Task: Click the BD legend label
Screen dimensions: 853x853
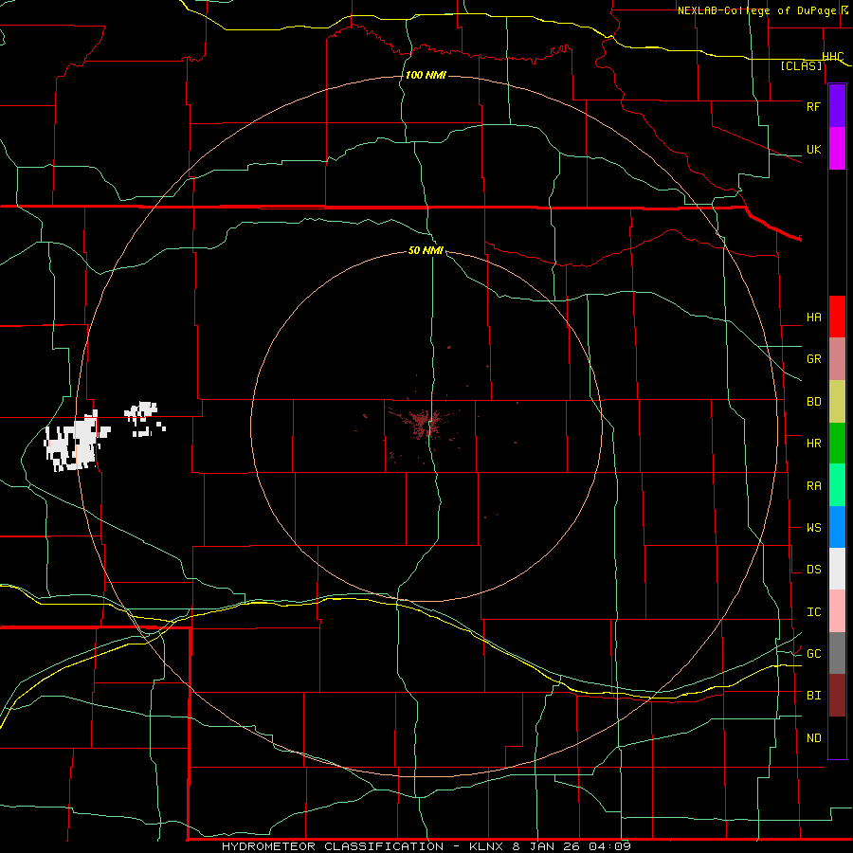Action: (813, 402)
